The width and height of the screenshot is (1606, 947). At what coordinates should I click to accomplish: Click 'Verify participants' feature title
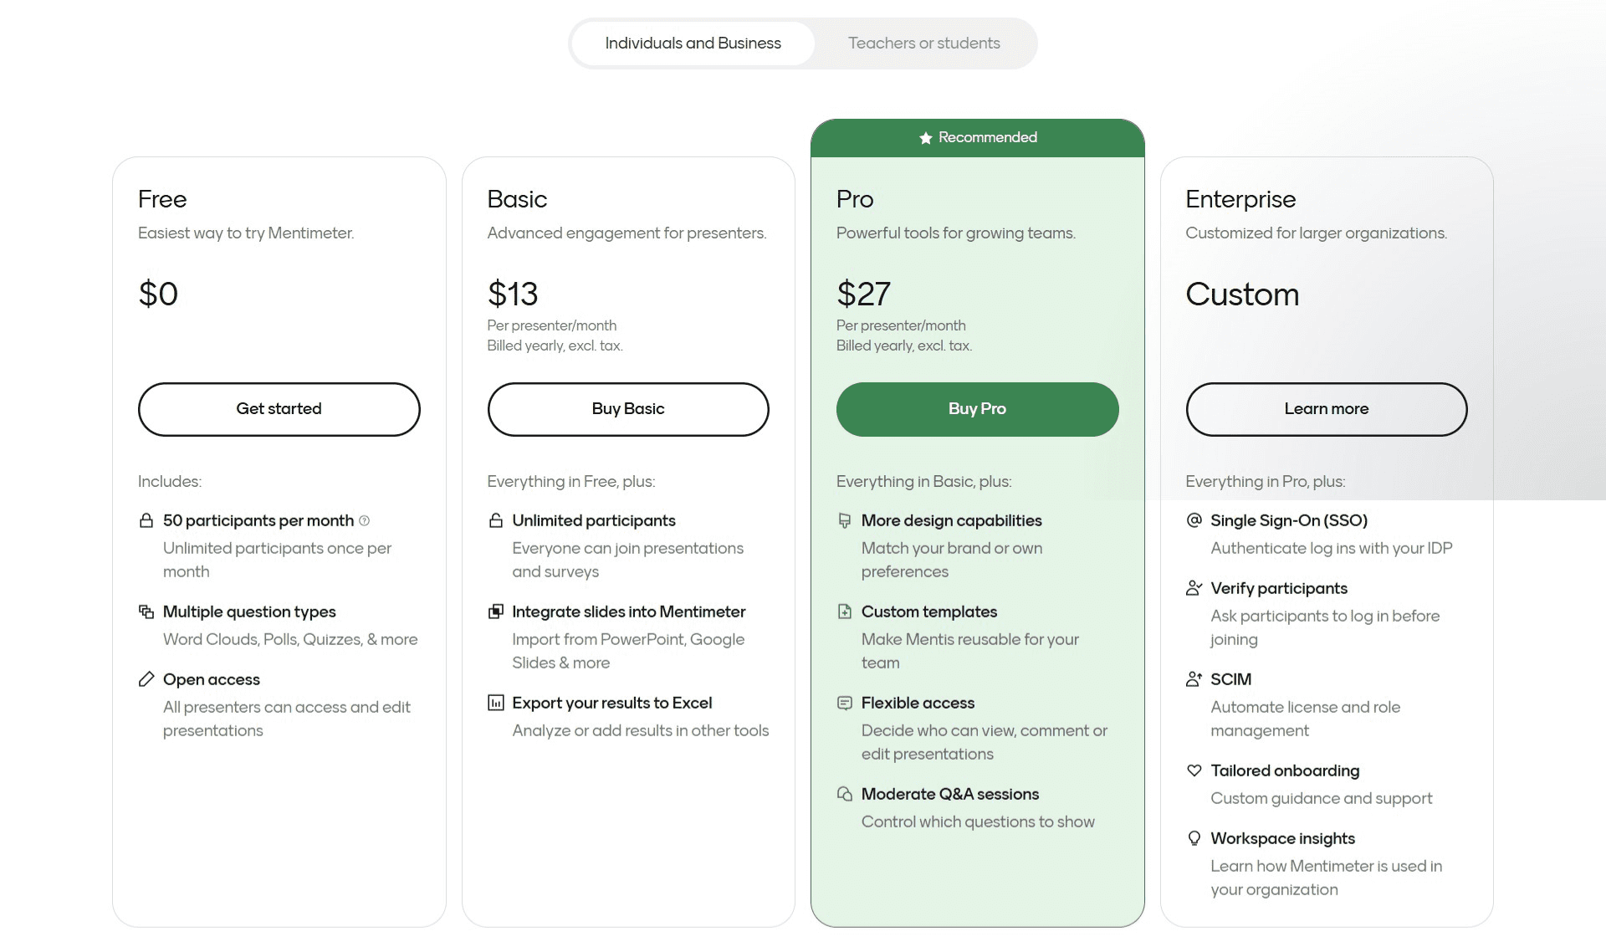coord(1279,588)
